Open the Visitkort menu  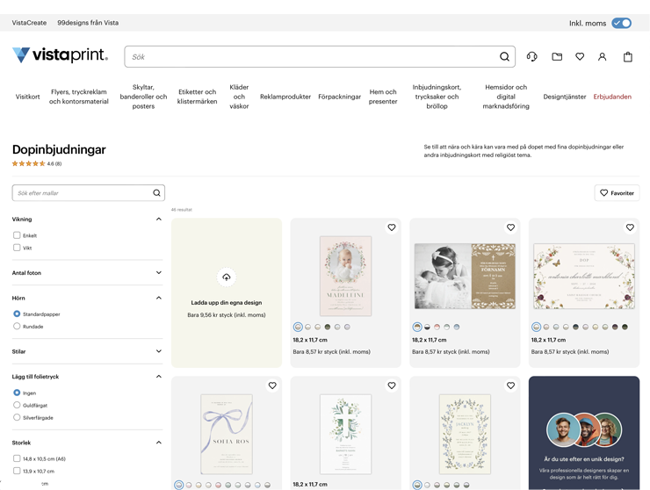tap(27, 97)
